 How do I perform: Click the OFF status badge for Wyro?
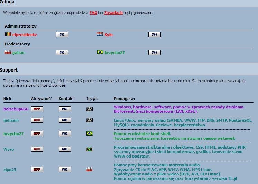pos(37,149)
